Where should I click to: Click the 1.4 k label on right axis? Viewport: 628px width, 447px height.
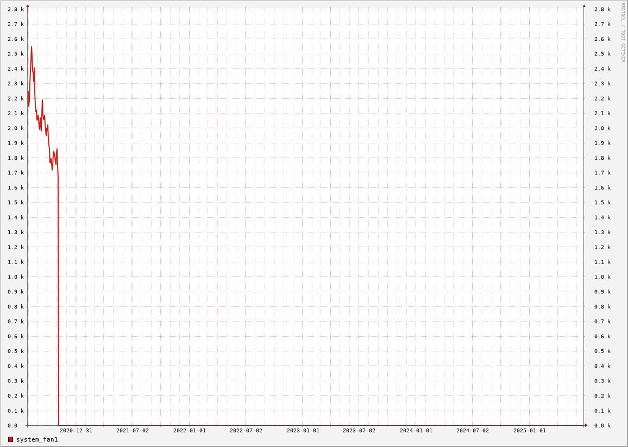(602, 217)
